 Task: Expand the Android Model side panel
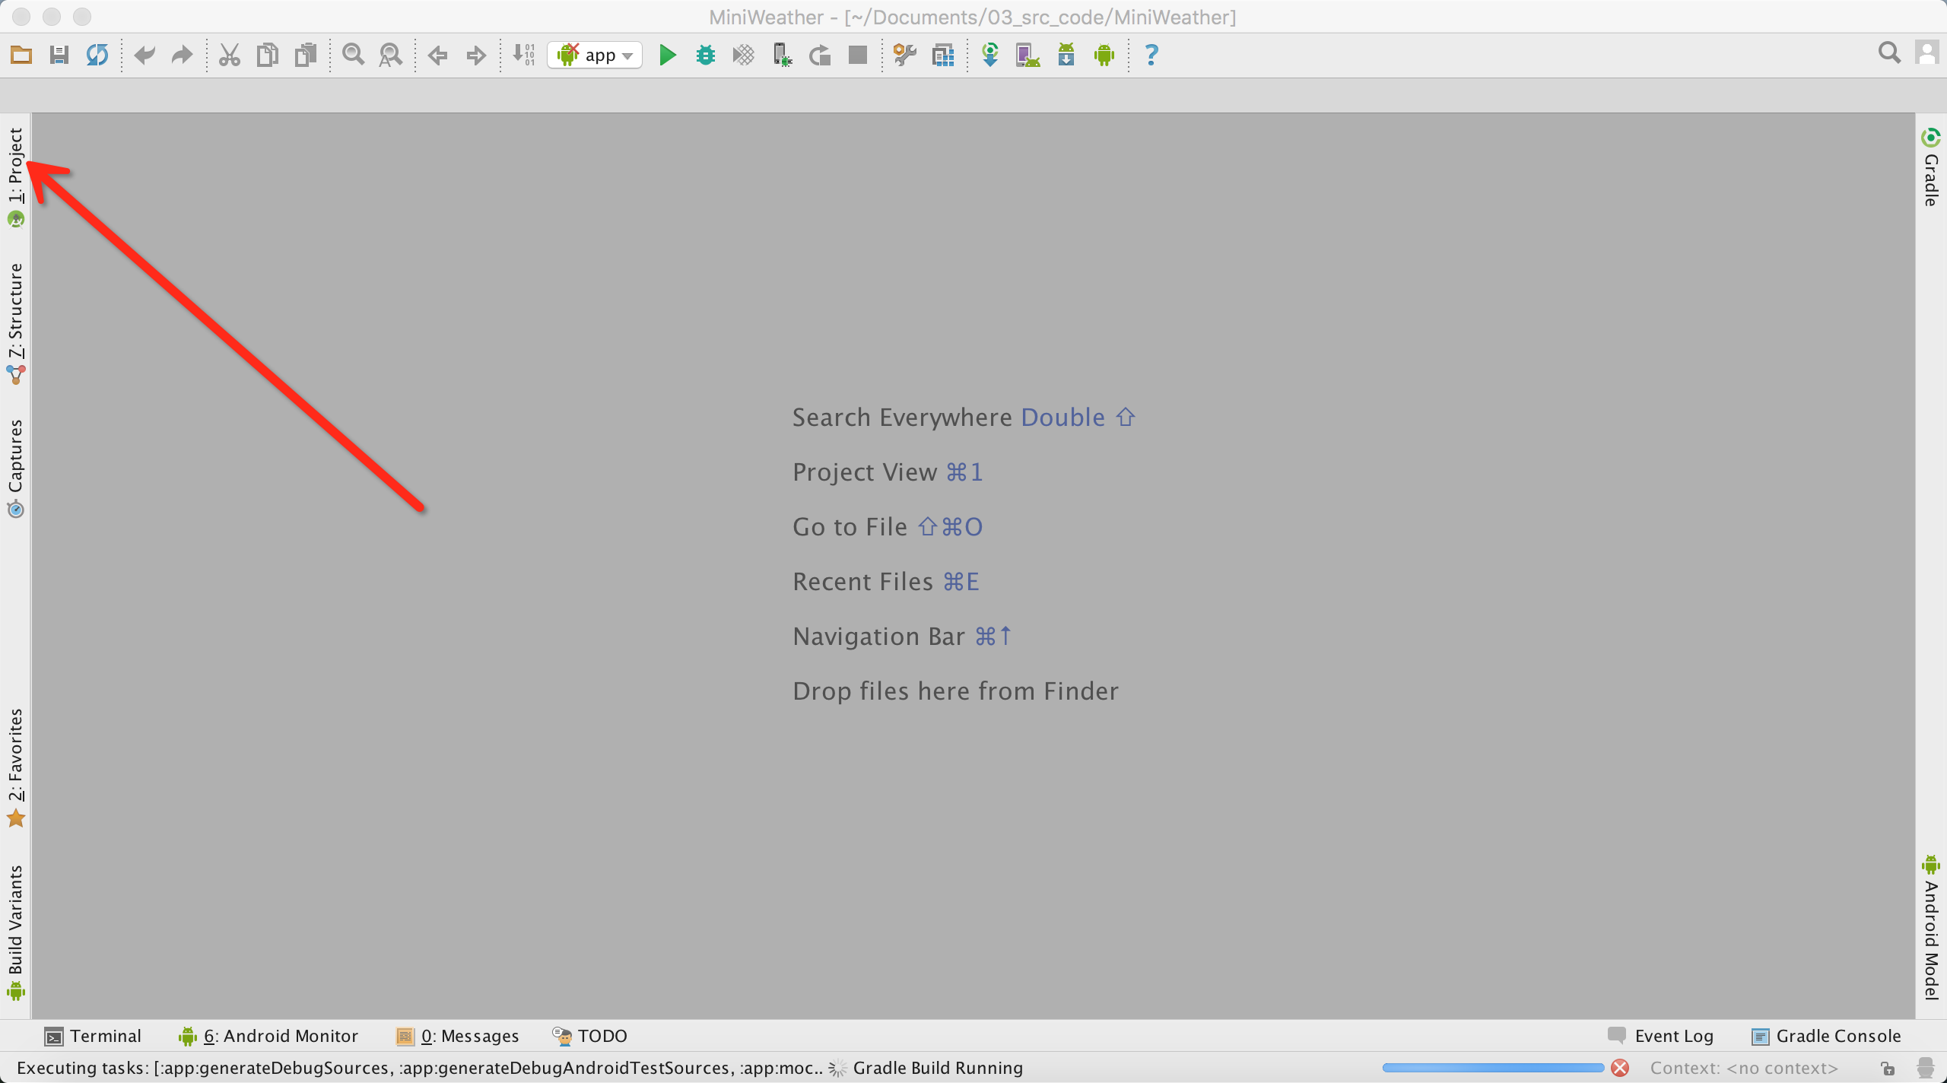[x=1931, y=927]
